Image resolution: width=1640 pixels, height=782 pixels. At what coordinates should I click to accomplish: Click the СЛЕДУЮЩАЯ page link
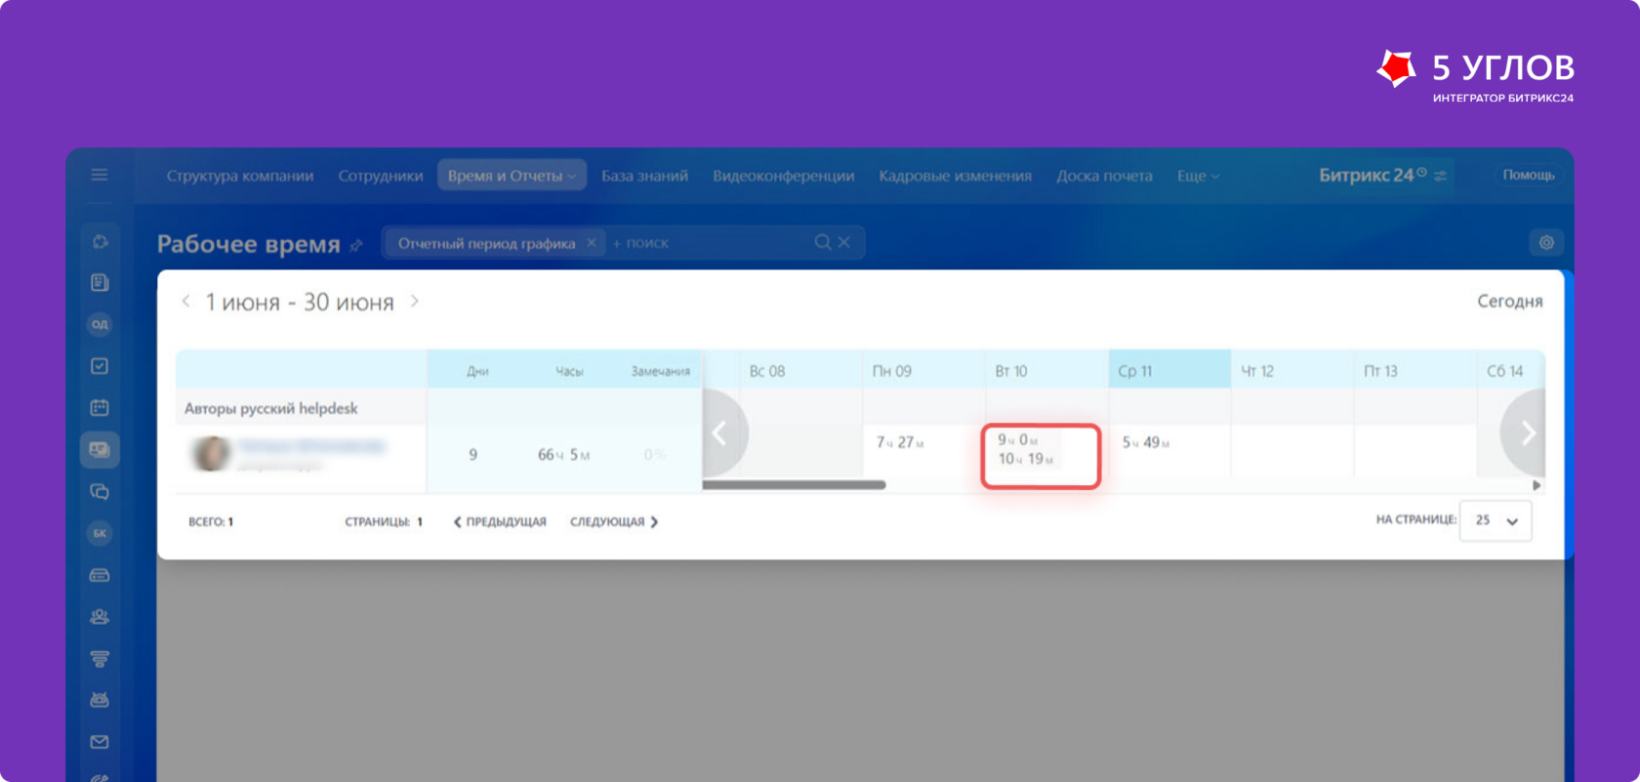(x=614, y=522)
